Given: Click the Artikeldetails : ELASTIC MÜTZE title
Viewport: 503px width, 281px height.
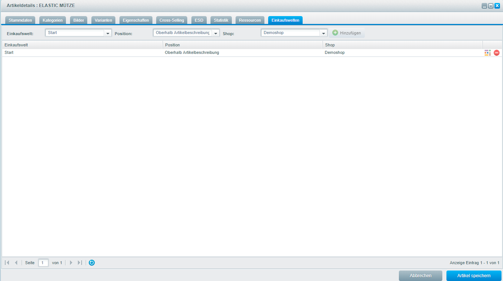Looking at the screenshot, I should click(41, 6).
